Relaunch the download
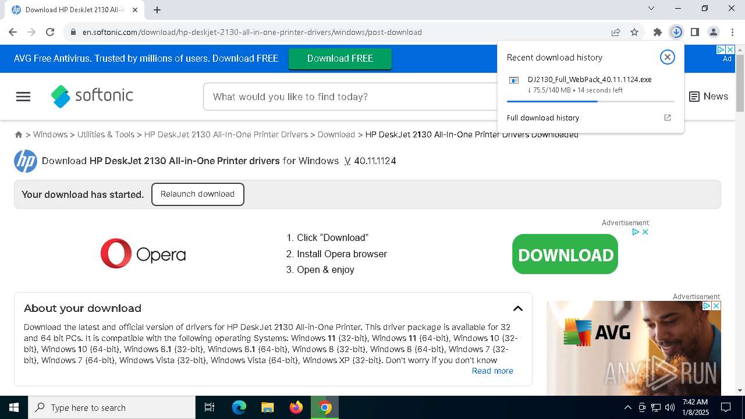745x419 pixels. pyautogui.click(x=197, y=194)
